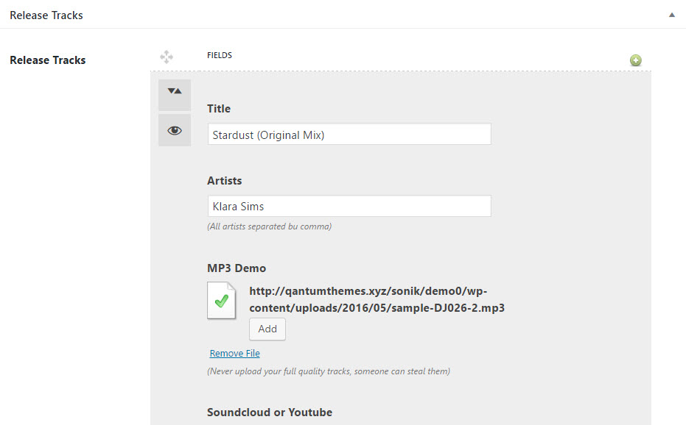Image resolution: width=686 pixels, height=425 pixels.
Task: Toggle the eye visibility icon for the track
Action: pyautogui.click(x=175, y=130)
